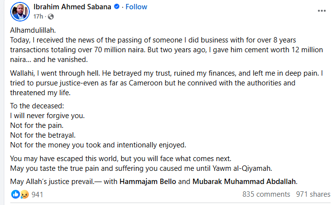Open Ibrahim Ahmed Sabana's profile name link
The height and width of the screenshot is (205, 335).
point(72,8)
